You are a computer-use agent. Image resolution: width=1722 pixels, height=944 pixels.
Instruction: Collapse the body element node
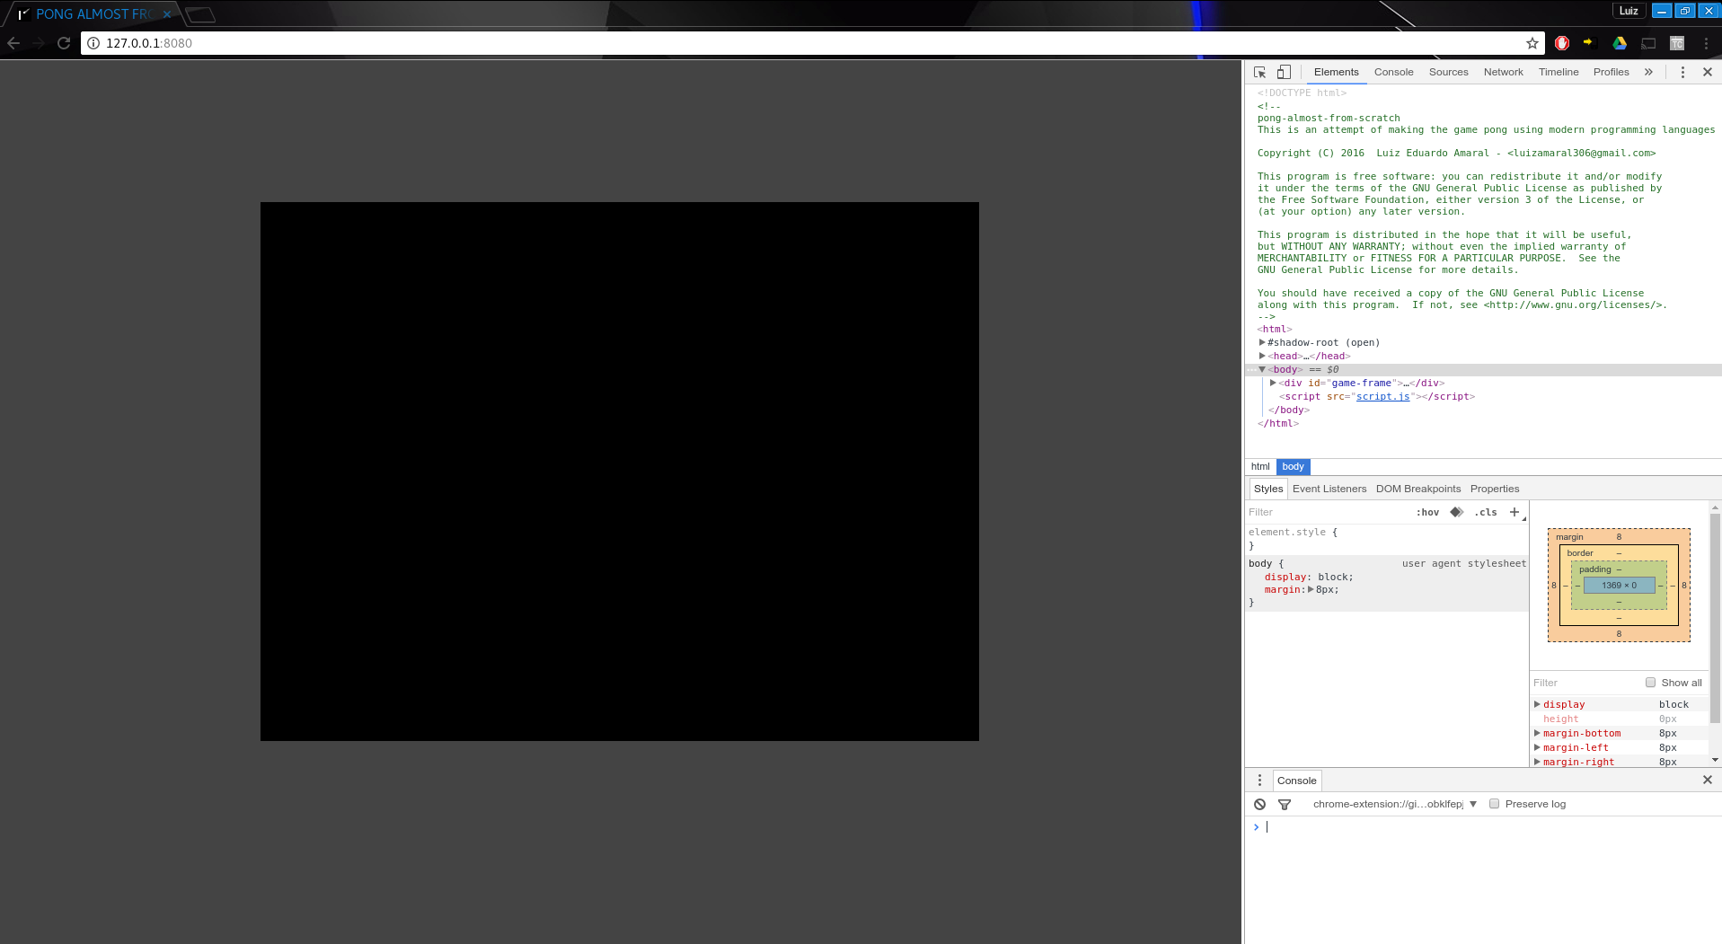[1262, 369]
